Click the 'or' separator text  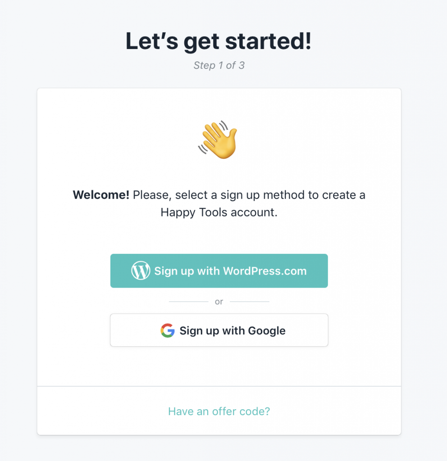point(219,302)
